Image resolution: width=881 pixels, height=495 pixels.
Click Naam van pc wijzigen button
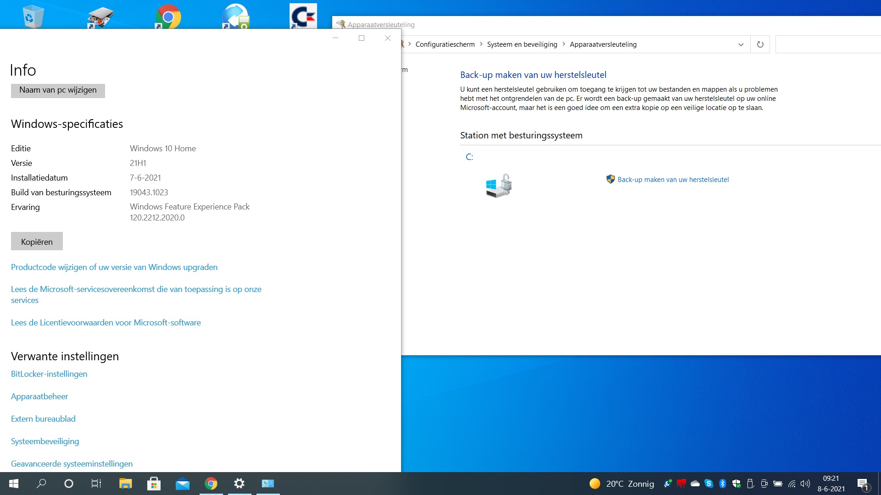[58, 90]
